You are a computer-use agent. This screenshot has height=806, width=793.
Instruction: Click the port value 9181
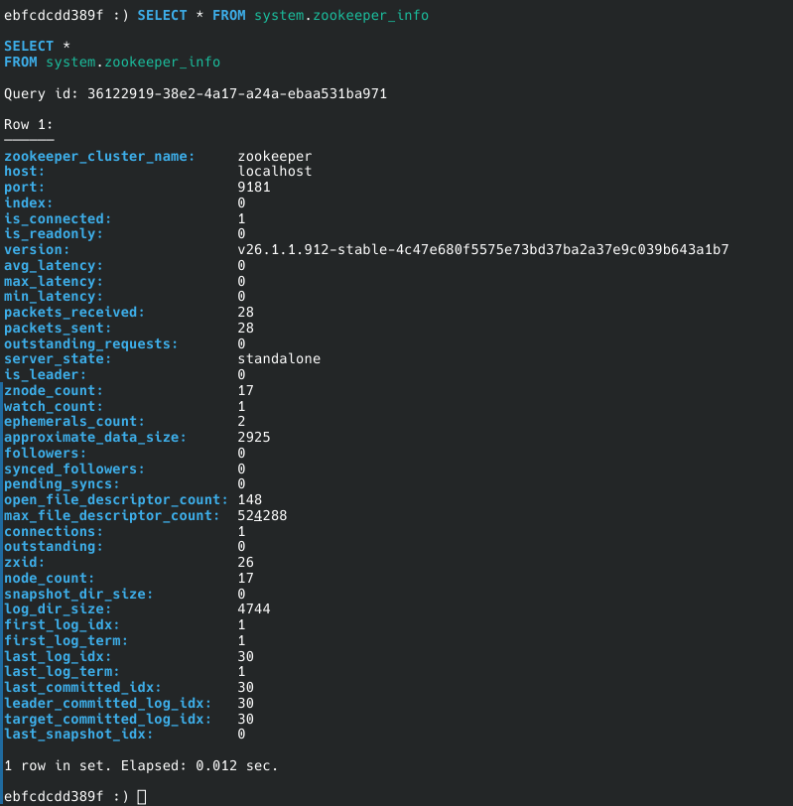[x=253, y=188]
